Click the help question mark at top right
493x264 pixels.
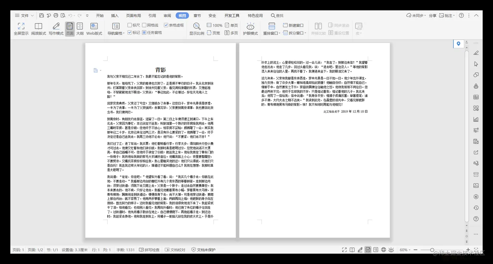(x=461, y=15)
